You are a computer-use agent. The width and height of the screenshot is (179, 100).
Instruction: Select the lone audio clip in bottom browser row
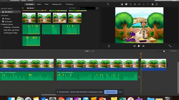(x=31, y=41)
